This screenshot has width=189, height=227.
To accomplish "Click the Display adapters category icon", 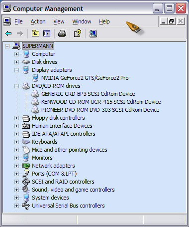I will (x=26, y=70).
